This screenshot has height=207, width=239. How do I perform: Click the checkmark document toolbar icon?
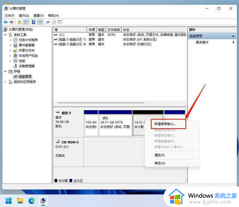click(54, 22)
